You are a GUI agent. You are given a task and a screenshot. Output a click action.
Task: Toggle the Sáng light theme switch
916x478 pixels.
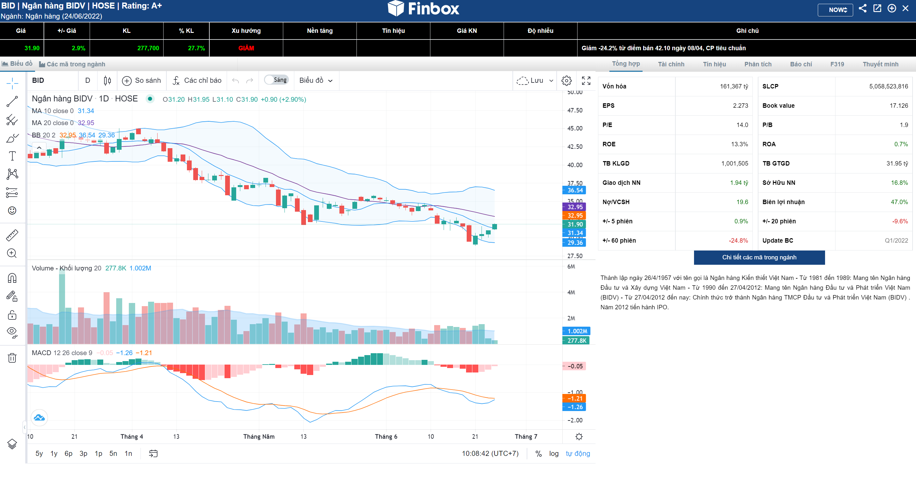pos(276,80)
